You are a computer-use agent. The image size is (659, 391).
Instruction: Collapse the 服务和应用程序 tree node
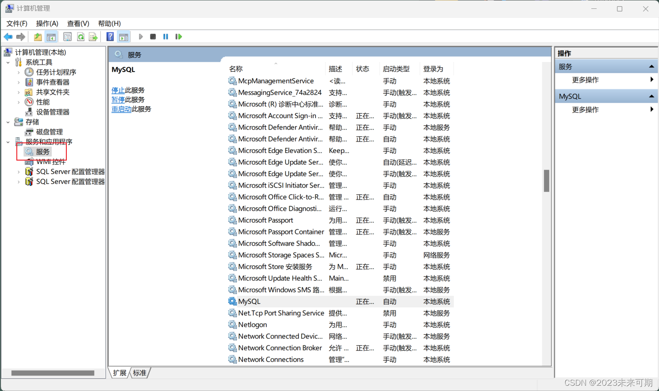(8, 142)
